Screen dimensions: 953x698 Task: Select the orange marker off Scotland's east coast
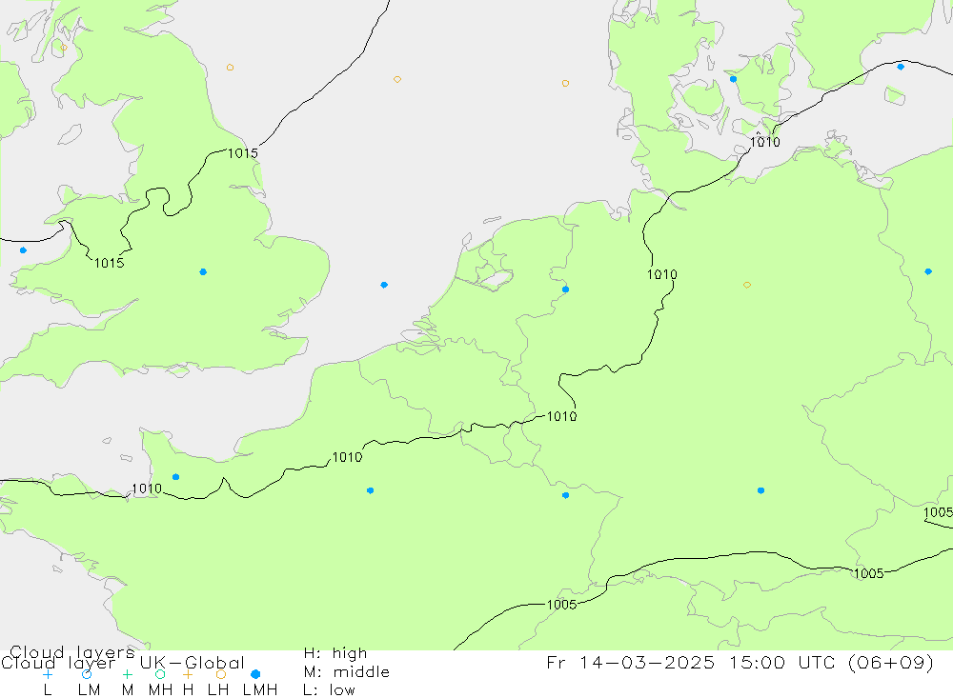point(230,68)
